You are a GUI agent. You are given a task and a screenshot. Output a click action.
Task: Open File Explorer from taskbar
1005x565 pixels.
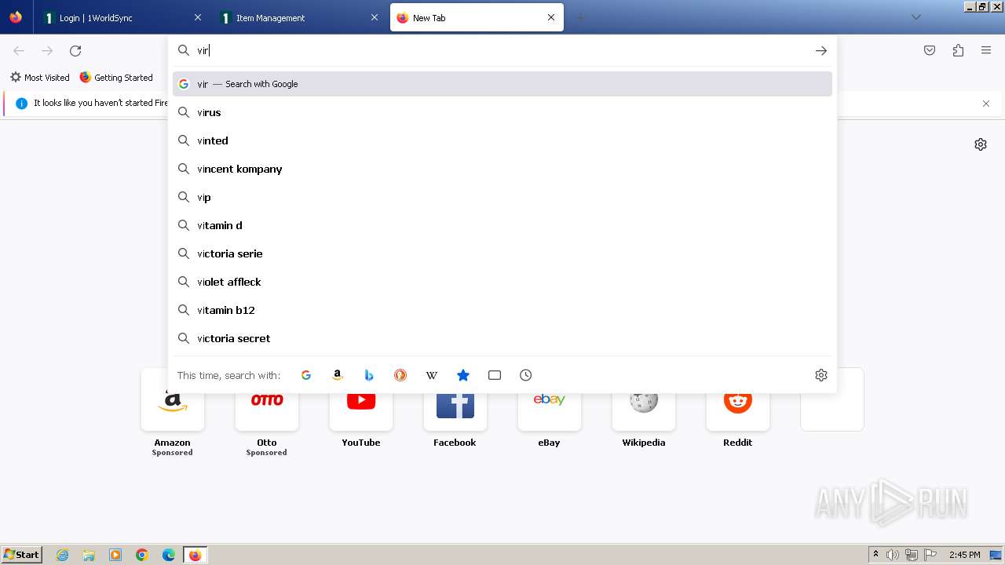tap(89, 555)
